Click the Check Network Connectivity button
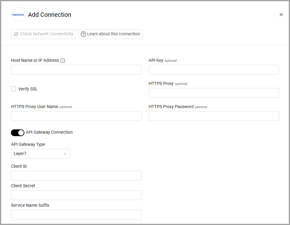The image size is (290, 225). pyautogui.click(x=43, y=34)
